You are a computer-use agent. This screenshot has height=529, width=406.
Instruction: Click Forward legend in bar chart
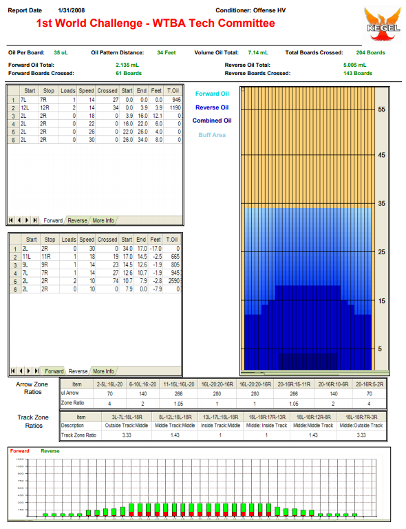19,450
